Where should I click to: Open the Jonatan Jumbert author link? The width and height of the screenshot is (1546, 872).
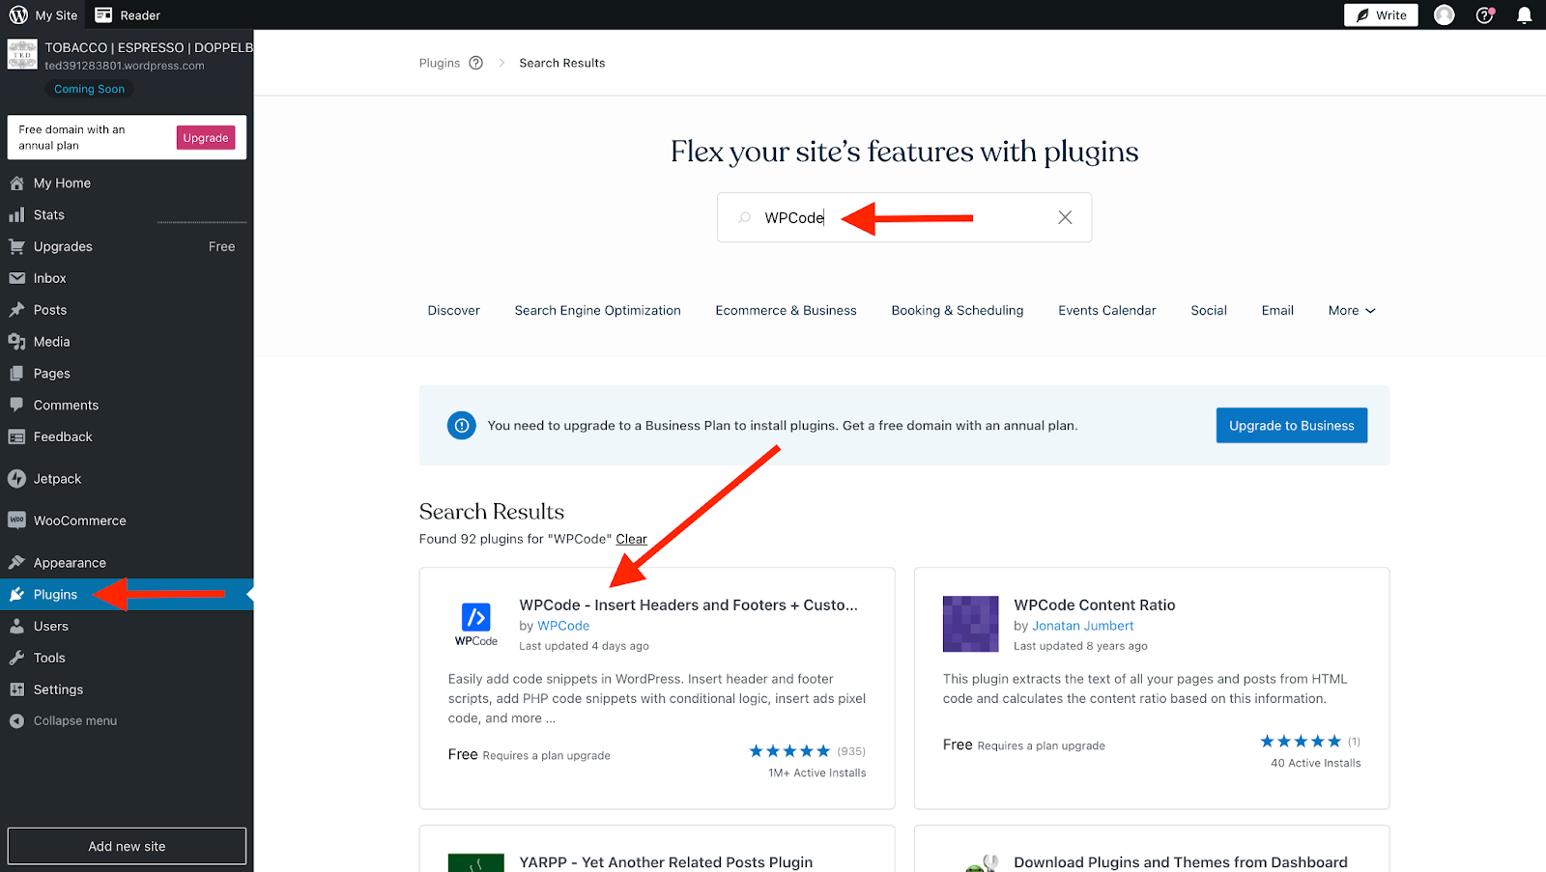tap(1082, 626)
